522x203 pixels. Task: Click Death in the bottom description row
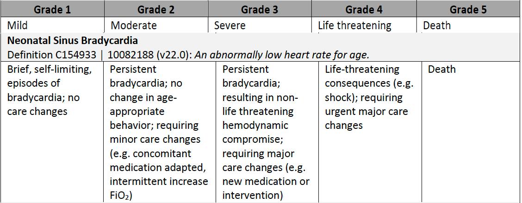pos(441,70)
